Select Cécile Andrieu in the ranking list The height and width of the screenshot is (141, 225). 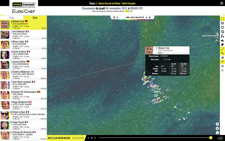tap(23, 55)
